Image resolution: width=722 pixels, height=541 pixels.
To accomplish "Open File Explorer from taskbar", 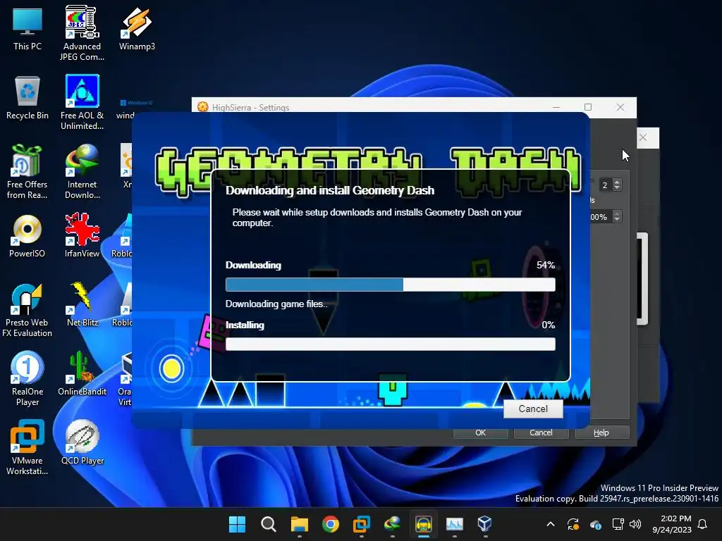I will pyautogui.click(x=299, y=524).
